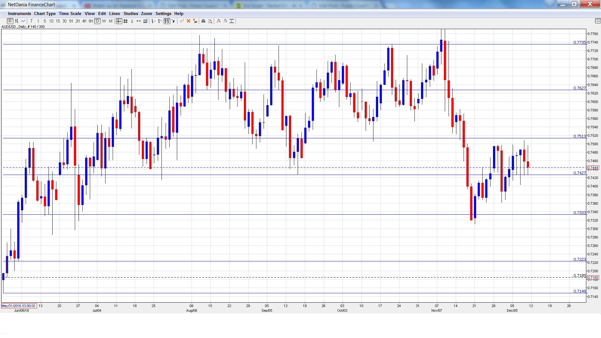Toggle crosshair cursor tool

coord(119,21)
